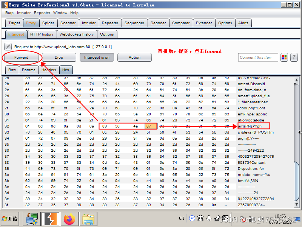Select the highlighted hex cell 87 in row 32
This screenshot has width=302, height=227.
(x=151, y=126)
